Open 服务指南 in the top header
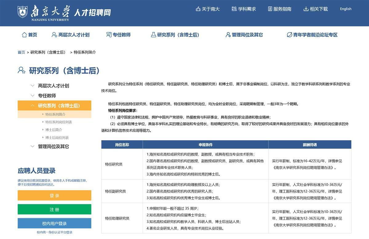Image resolution: width=369 pixels, height=239 pixels. click(x=282, y=9)
